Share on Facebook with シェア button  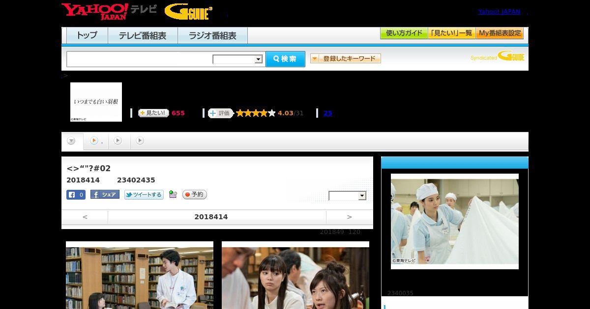(105, 194)
